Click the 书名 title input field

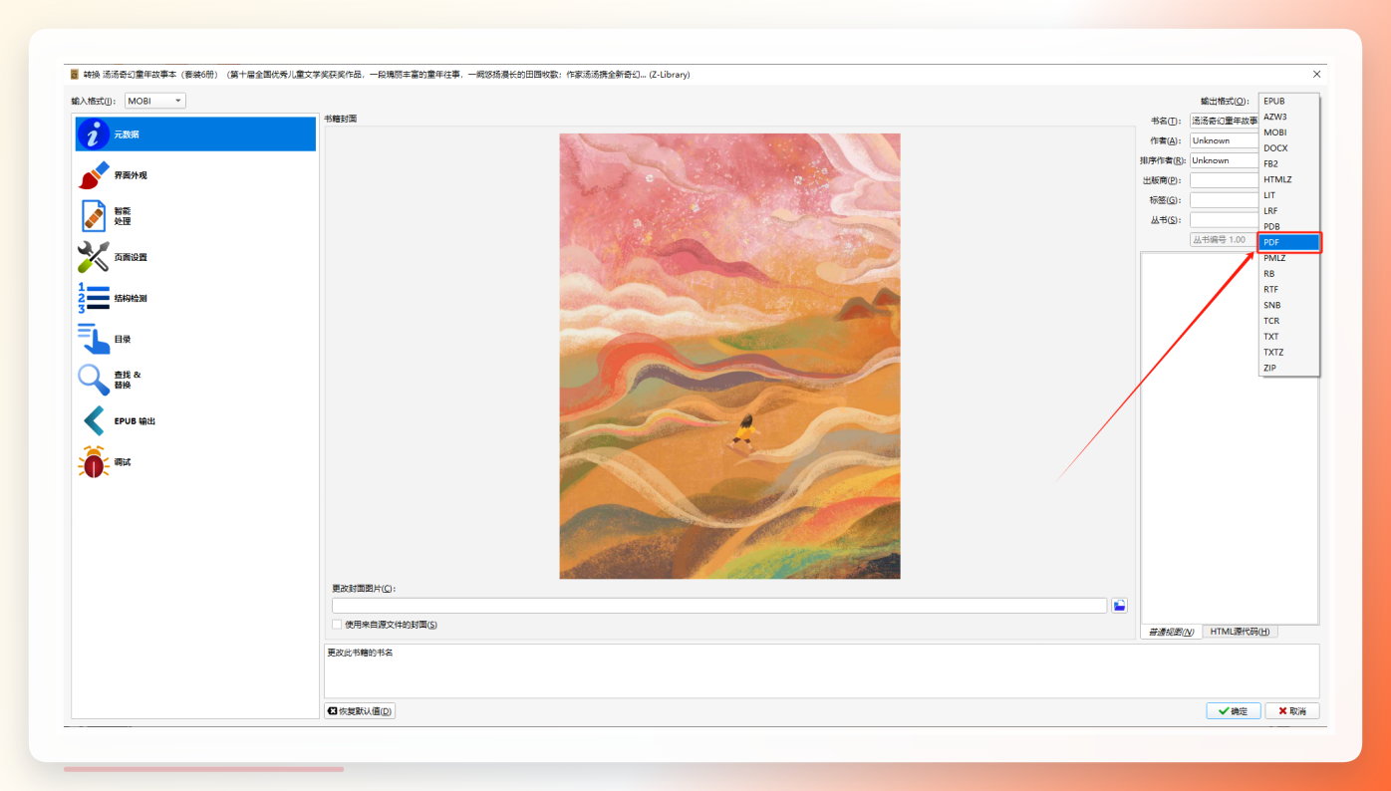pyautogui.click(x=1225, y=121)
